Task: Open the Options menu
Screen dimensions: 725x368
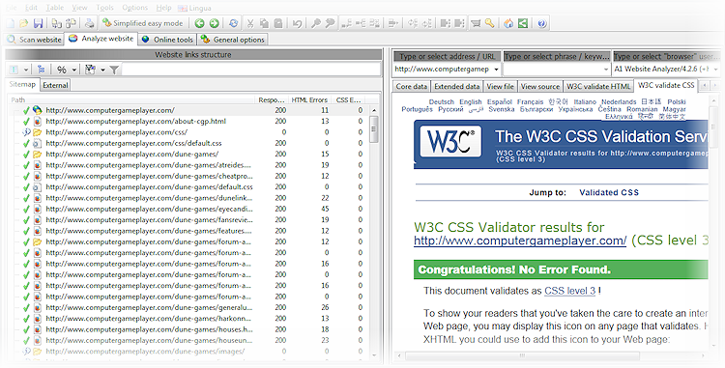Action: [x=135, y=8]
